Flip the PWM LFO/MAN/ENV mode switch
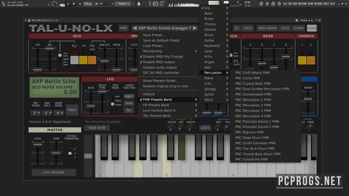The height and width of the screenshot is (196, 349). point(60,58)
